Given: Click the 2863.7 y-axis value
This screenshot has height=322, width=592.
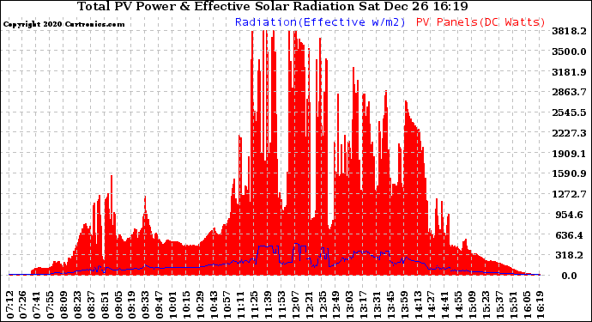Looking at the screenshot, I should (x=569, y=92).
